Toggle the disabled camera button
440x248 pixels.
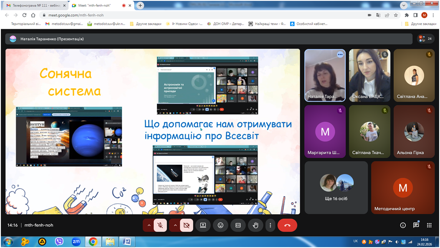[187, 225]
